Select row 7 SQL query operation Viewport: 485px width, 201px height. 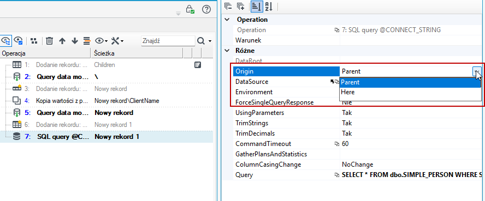(107, 137)
